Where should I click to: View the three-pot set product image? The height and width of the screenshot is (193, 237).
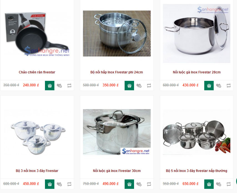(37, 132)
